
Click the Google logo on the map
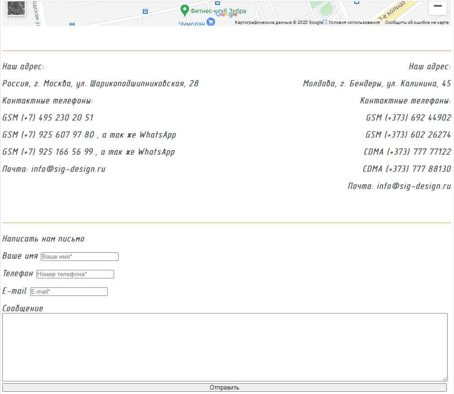(226, 14)
